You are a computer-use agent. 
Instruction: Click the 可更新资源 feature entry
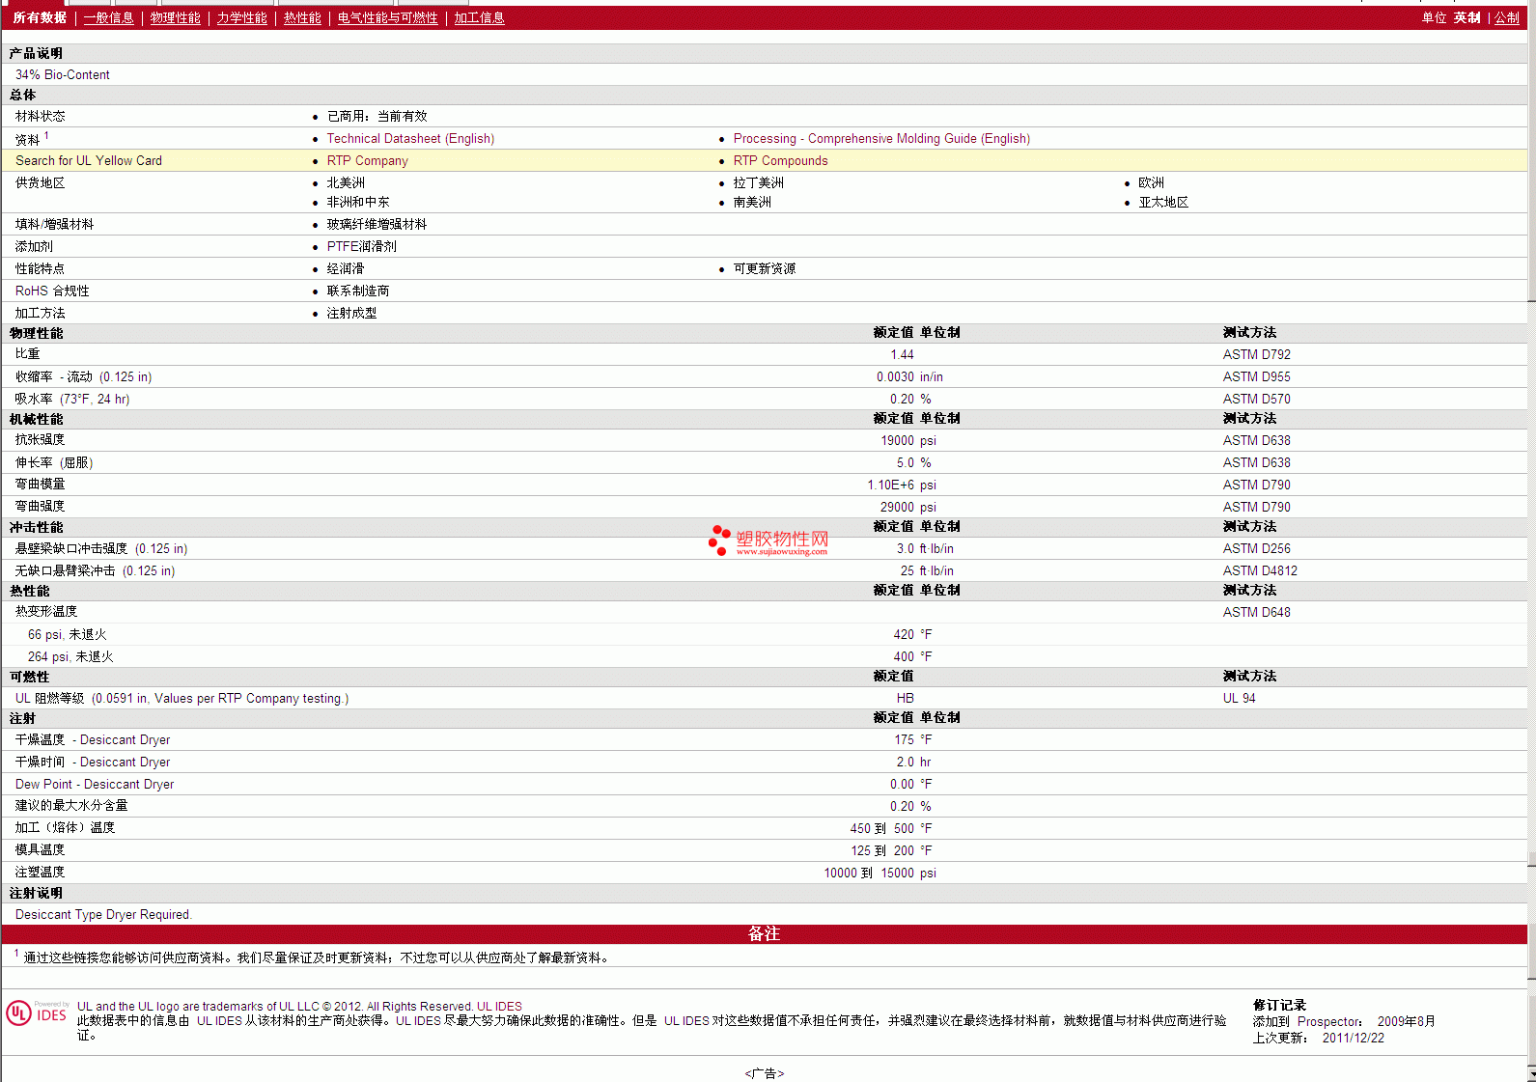765,269
